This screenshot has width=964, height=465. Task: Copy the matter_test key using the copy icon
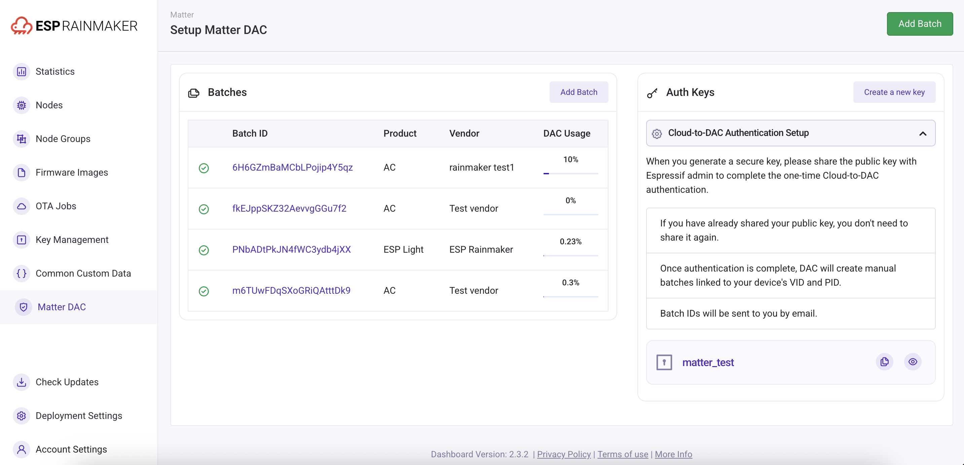[x=884, y=362]
